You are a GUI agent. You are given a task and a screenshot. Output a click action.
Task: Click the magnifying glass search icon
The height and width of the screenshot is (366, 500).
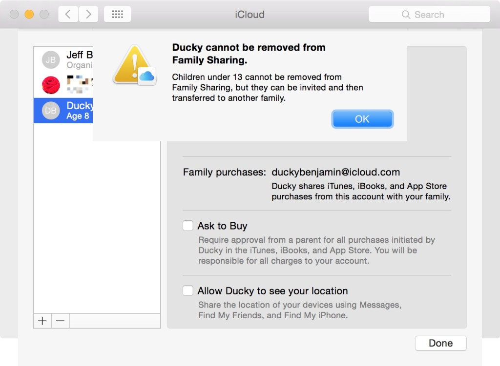[406, 15]
